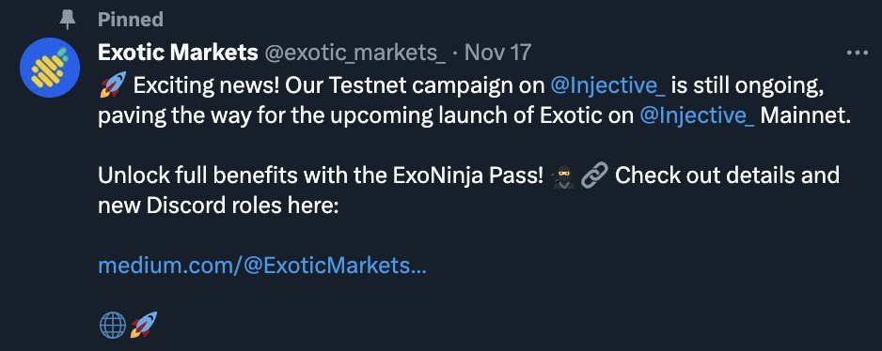This screenshot has height=351, width=882.
Task: Open the Exotic Markets profile avatar
Action: click(x=50, y=68)
